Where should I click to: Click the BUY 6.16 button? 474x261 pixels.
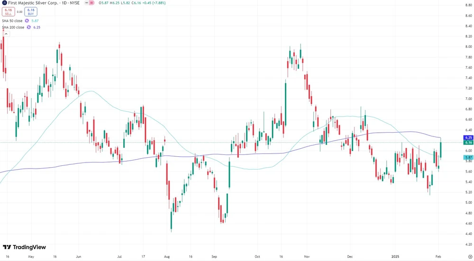point(31,11)
